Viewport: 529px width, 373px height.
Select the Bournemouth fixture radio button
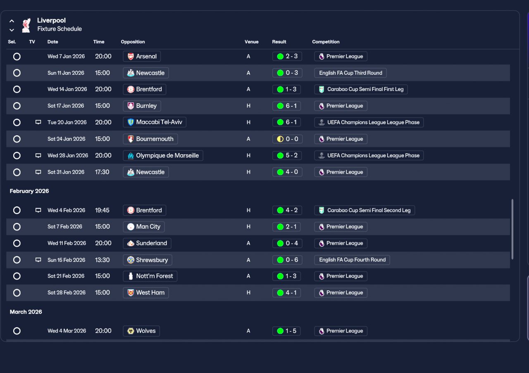17,139
